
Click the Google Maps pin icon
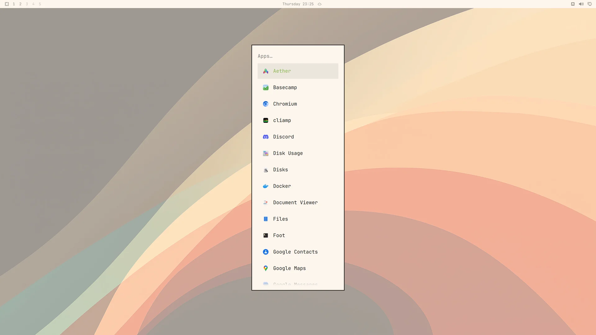click(266, 268)
